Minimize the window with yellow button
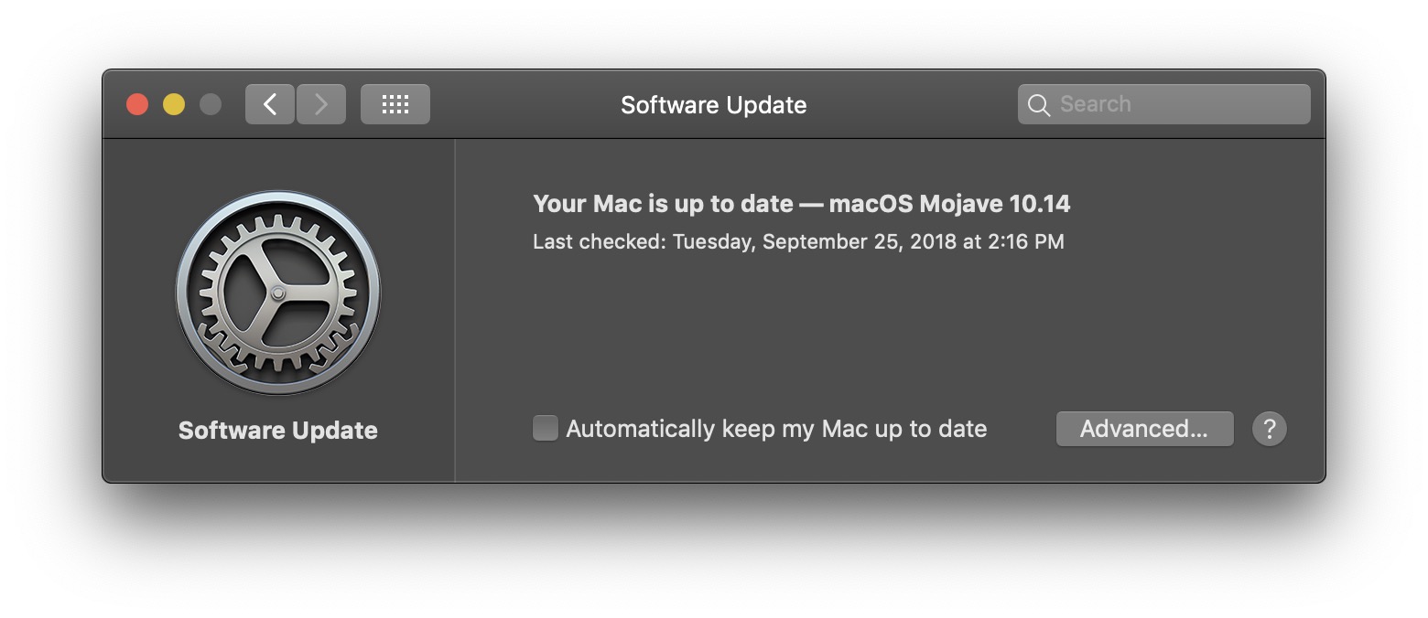The image size is (1428, 618). tap(174, 104)
